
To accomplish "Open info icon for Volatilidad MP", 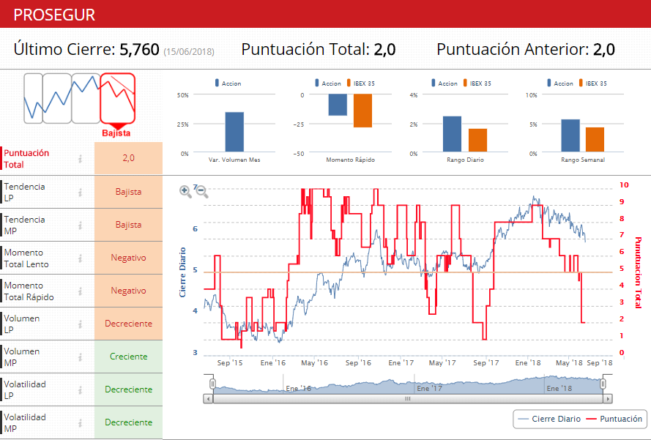I will (x=80, y=422).
